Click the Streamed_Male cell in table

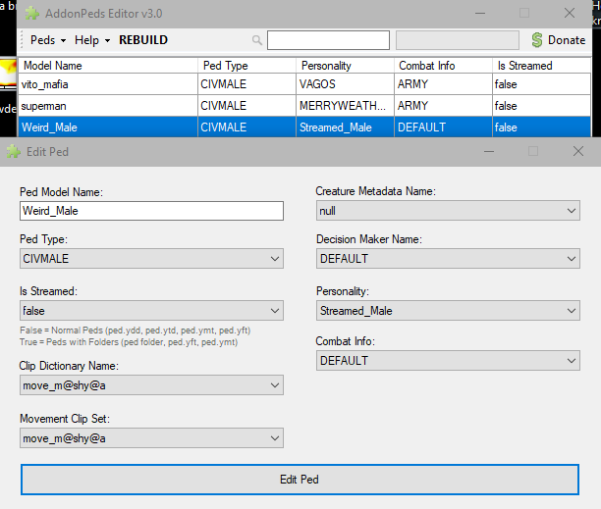pyautogui.click(x=345, y=127)
